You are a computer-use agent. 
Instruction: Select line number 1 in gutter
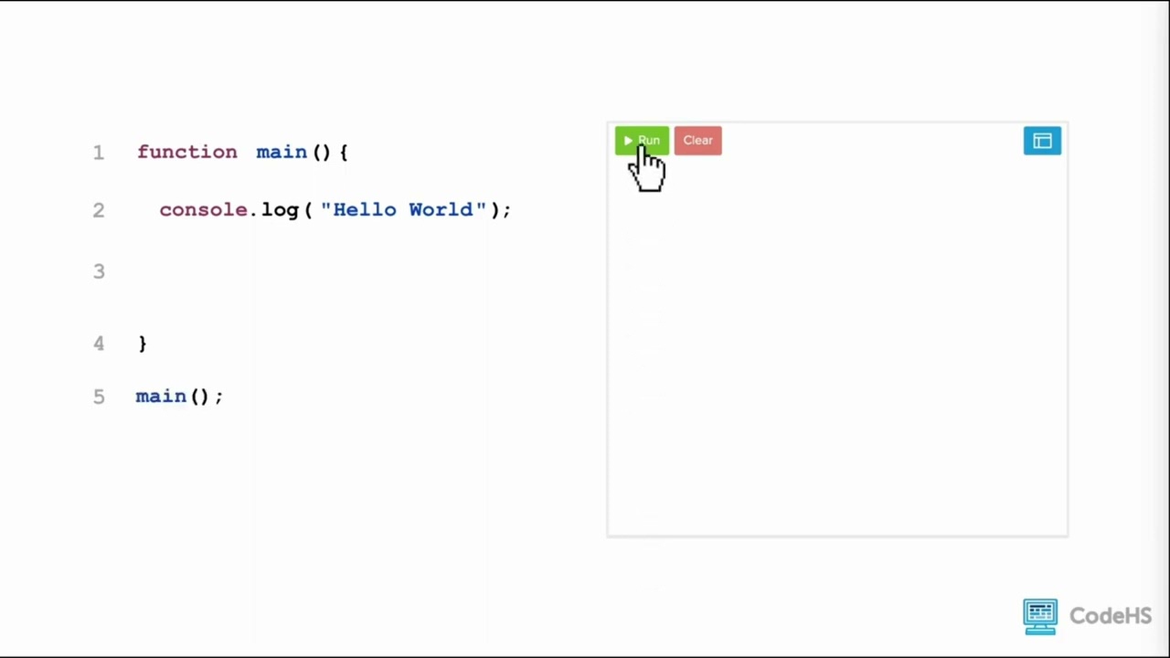point(99,153)
